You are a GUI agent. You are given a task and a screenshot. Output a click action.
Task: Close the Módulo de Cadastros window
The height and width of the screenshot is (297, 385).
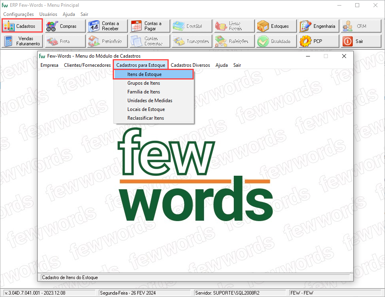tap(344, 56)
